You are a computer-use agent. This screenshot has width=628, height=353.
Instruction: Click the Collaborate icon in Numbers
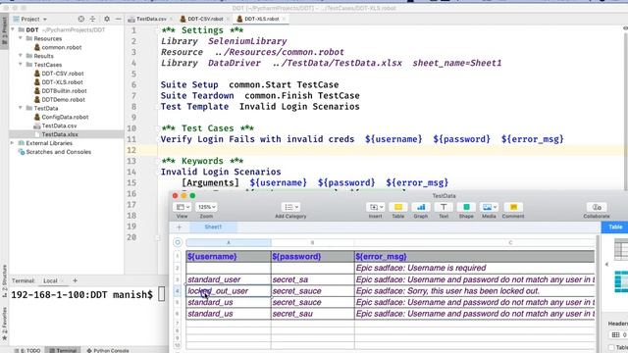pyautogui.click(x=597, y=207)
